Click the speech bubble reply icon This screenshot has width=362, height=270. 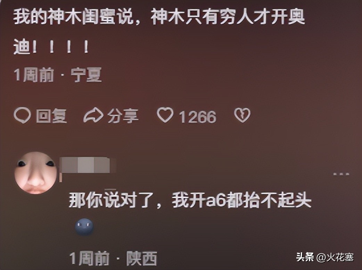coord(22,115)
